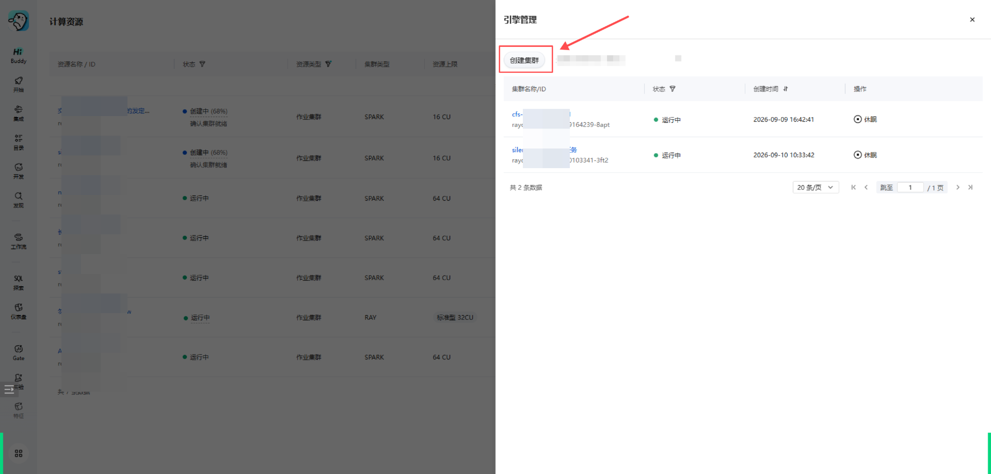Open the 发现 search sidebar icon
This screenshot has width=991, height=474.
click(19, 200)
